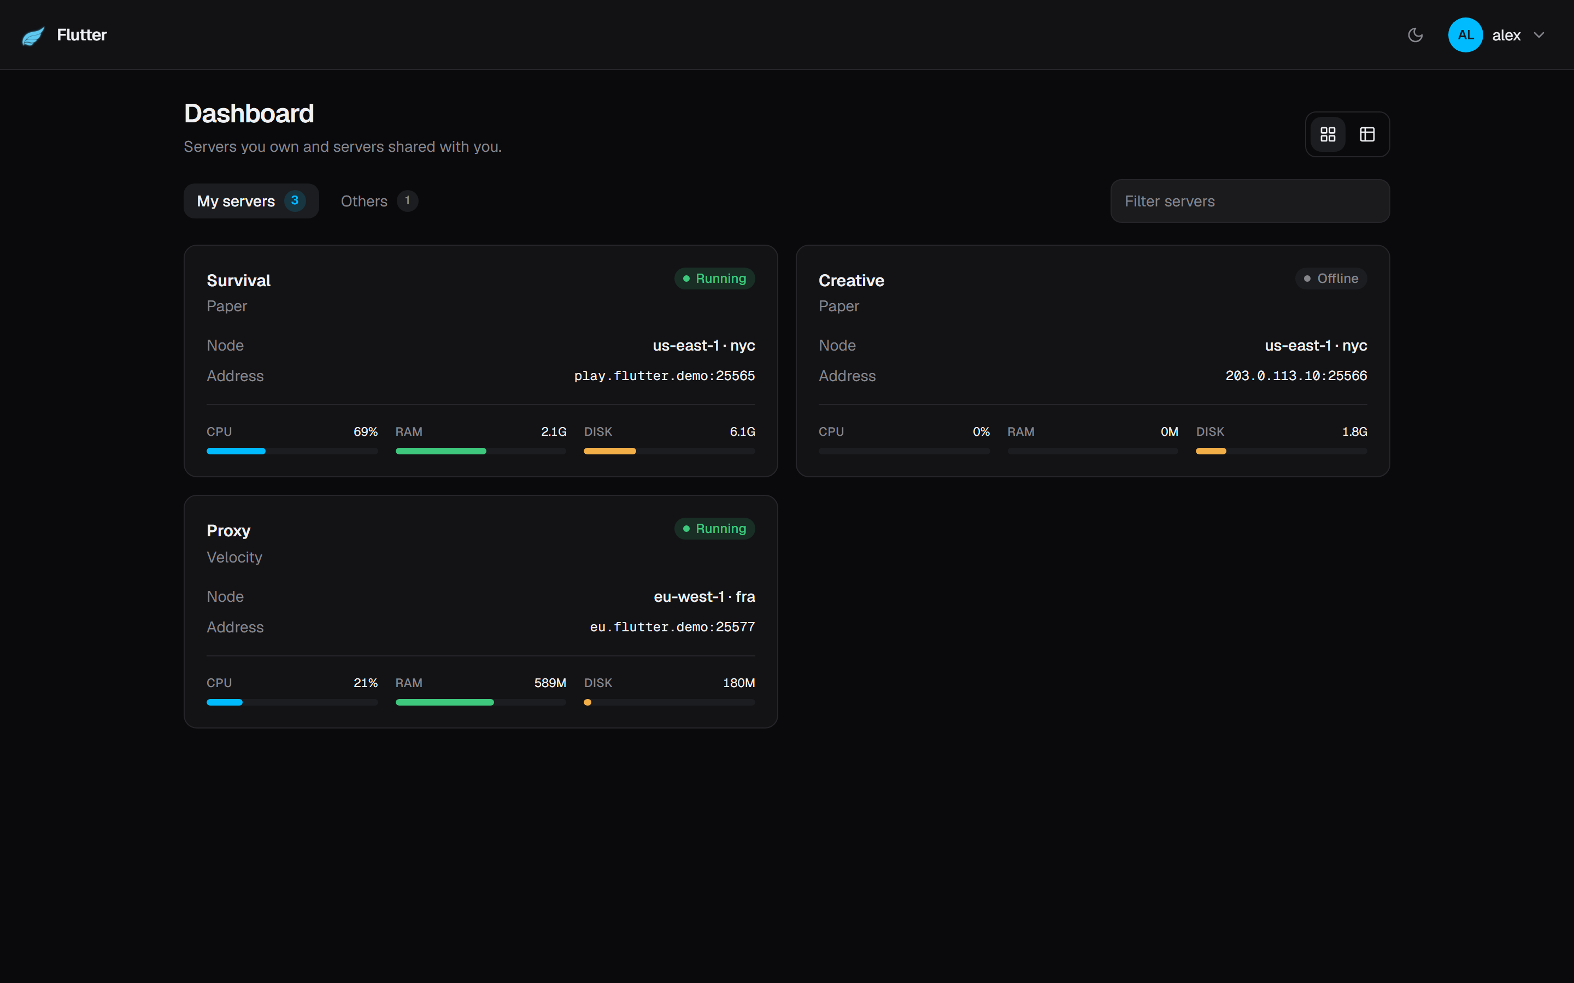Click the Running status badge on Proxy
The width and height of the screenshot is (1574, 983).
[x=714, y=529]
